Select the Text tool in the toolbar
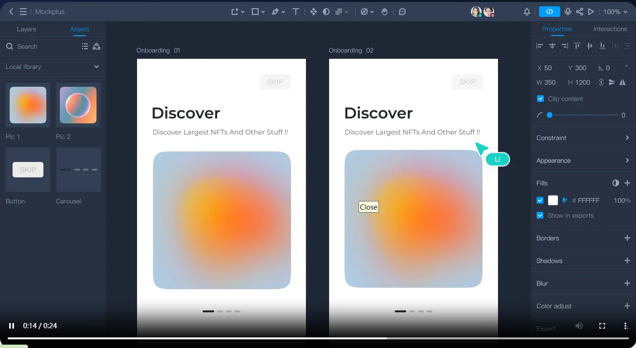 pos(295,12)
